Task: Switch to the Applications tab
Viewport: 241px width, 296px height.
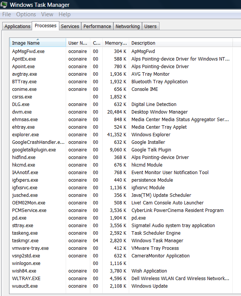Action: [x=17, y=26]
